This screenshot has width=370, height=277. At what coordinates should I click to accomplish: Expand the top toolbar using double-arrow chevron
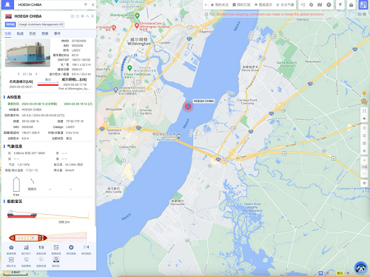(x=206, y=4)
